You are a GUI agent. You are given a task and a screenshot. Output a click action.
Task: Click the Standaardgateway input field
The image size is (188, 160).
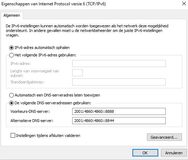119,82
